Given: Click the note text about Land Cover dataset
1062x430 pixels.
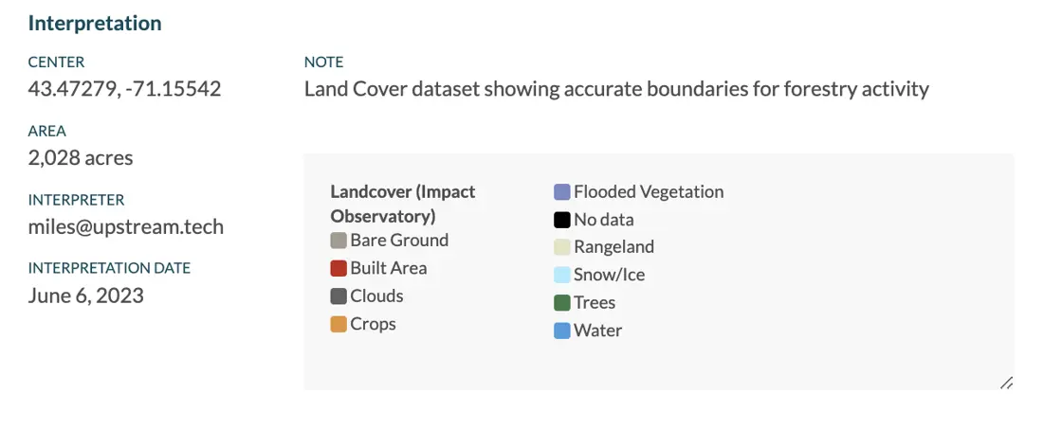Looking at the screenshot, I should 616,89.
